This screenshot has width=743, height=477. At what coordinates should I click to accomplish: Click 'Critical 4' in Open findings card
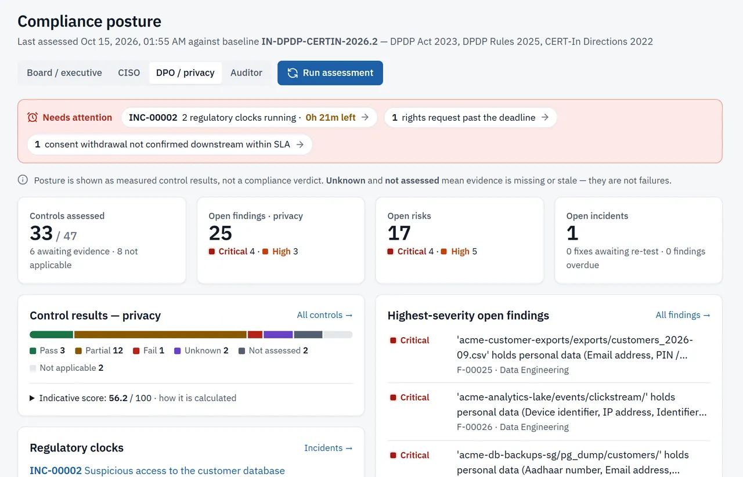[232, 251]
